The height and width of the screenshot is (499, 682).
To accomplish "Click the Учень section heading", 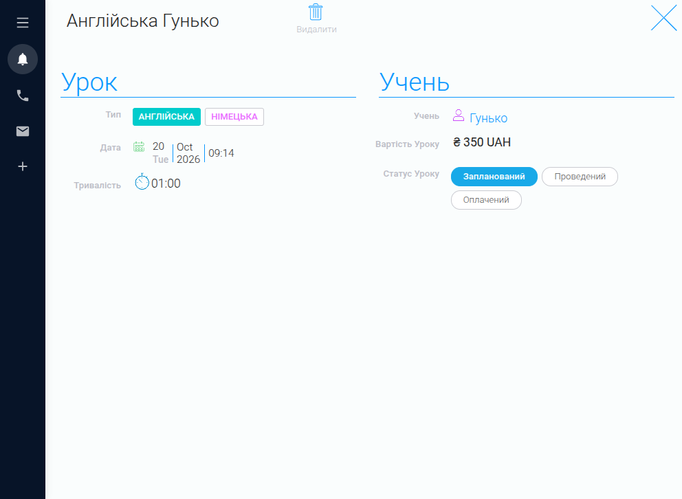I will (414, 82).
